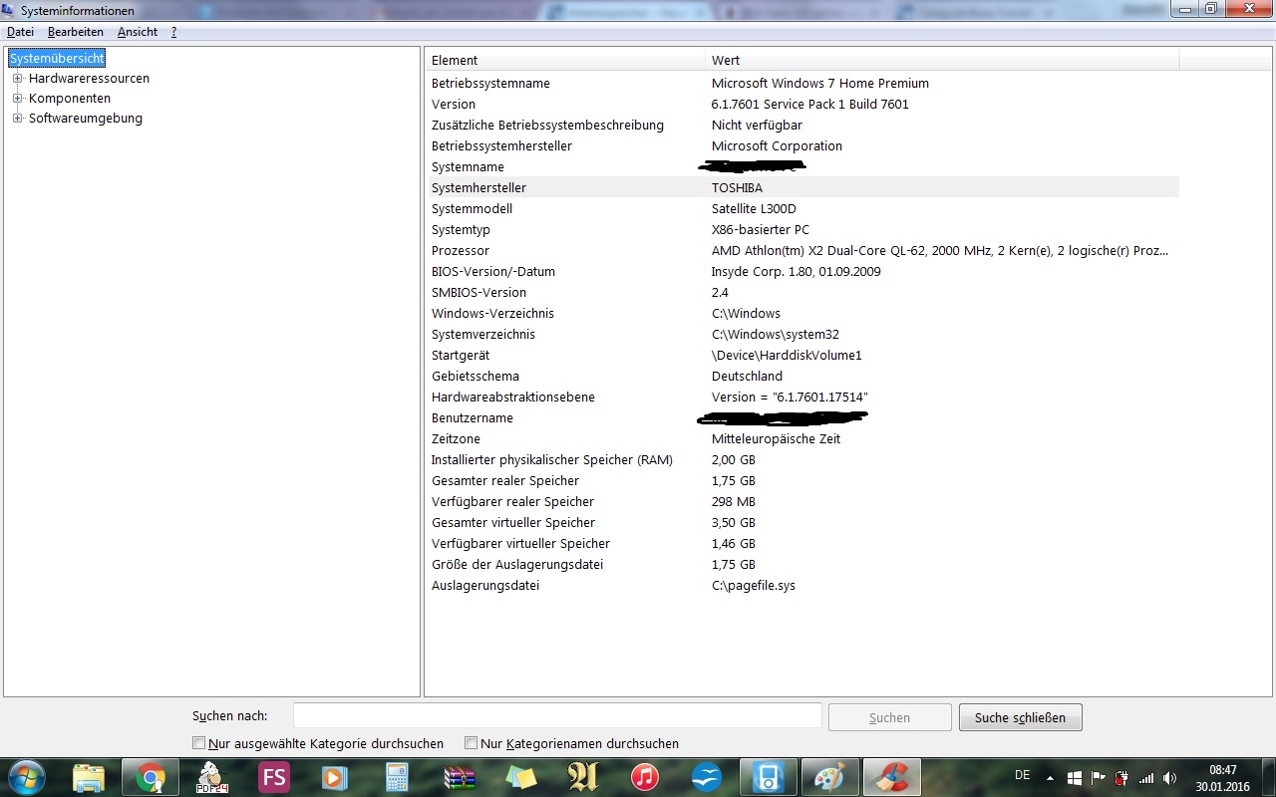1276x797 pixels.
Task: Select the SMBIOS-Version row
Action: pyautogui.click(x=801, y=292)
